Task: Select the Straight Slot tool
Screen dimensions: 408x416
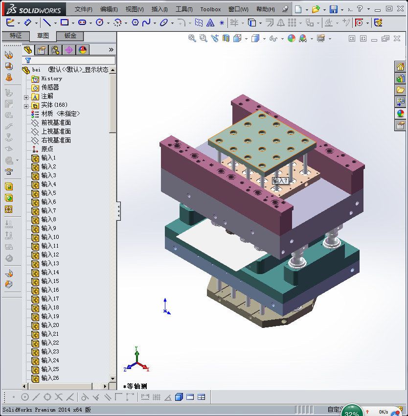Action: pos(82,23)
